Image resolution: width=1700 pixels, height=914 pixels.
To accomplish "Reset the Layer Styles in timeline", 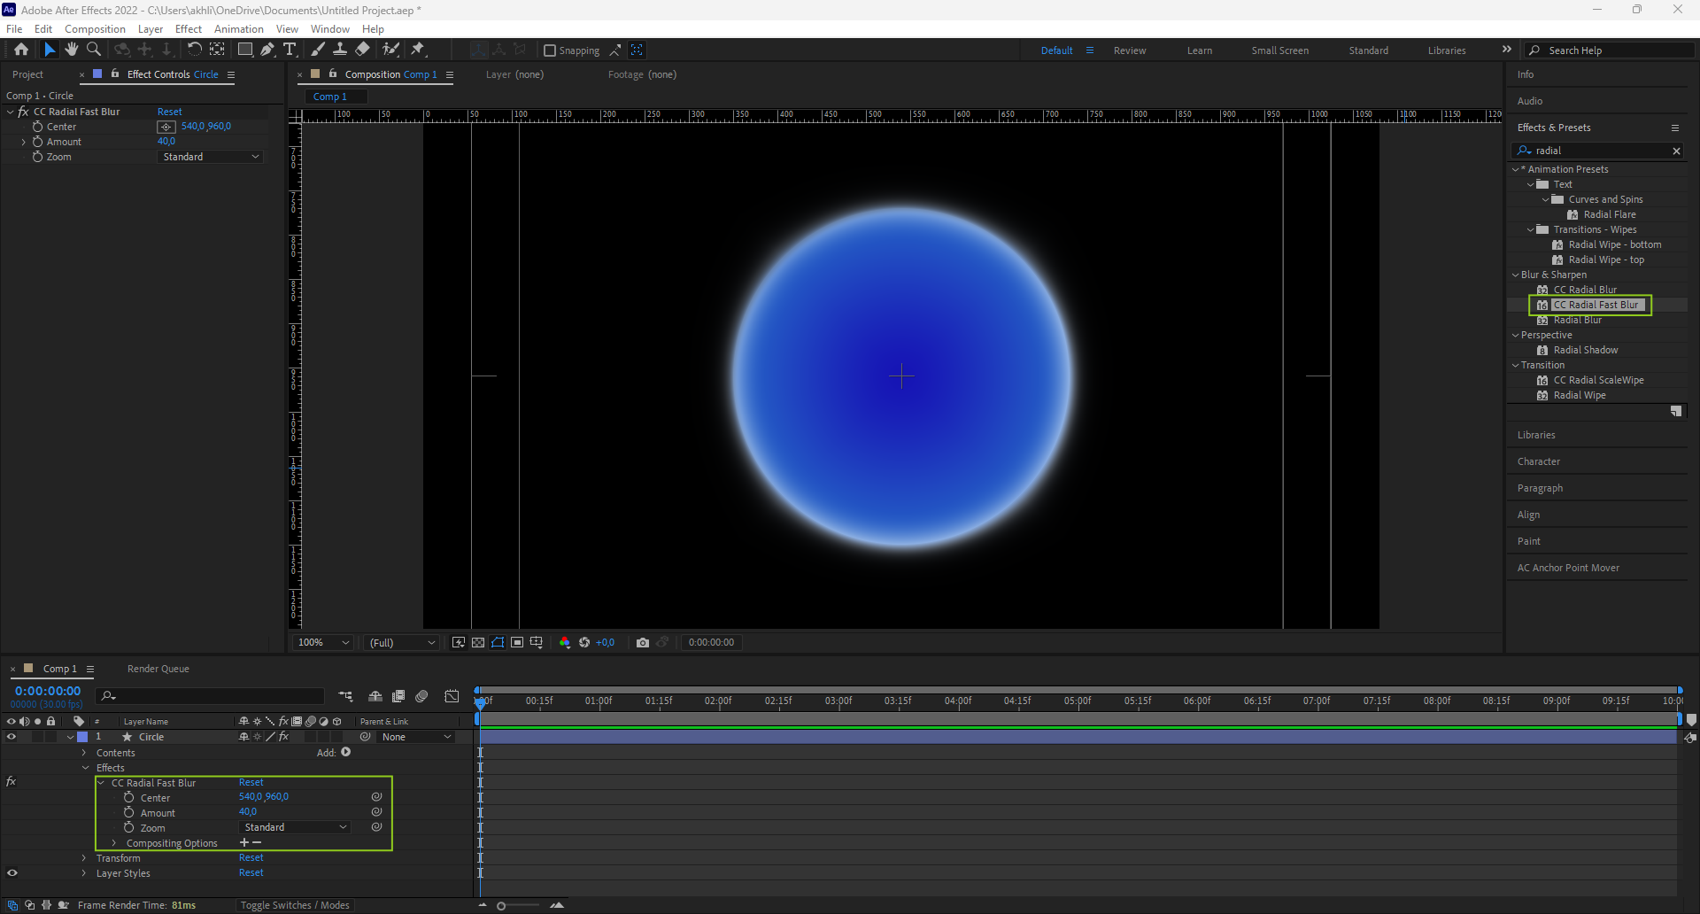I will [x=251, y=872].
